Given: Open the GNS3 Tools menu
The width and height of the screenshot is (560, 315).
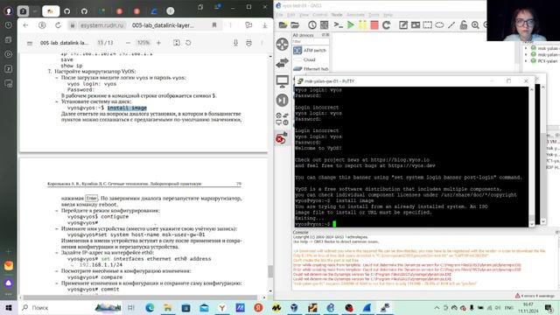Looking at the screenshot, I should pos(374,15).
